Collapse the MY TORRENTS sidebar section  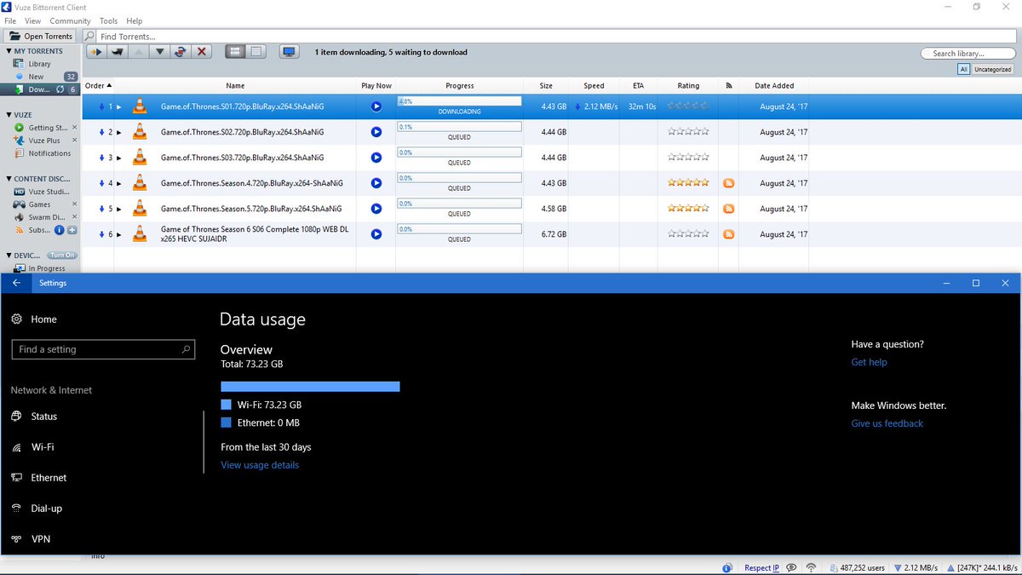tap(9, 51)
